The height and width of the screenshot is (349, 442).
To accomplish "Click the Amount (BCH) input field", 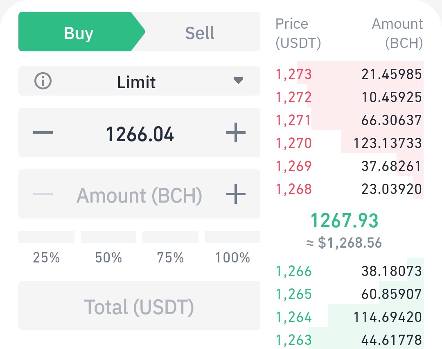I will tap(139, 194).
